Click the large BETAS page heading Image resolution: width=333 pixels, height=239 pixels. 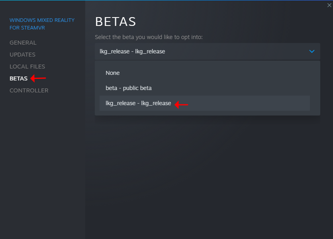[116, 22]
